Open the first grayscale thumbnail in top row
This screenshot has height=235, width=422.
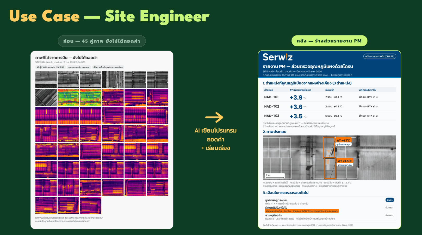[x=46, y=79]
